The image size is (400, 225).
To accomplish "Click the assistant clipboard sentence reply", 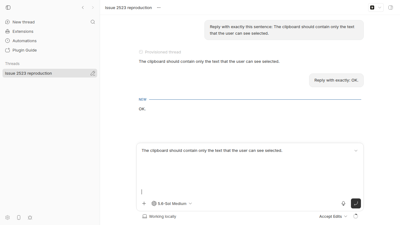I will tap(209, 61).
